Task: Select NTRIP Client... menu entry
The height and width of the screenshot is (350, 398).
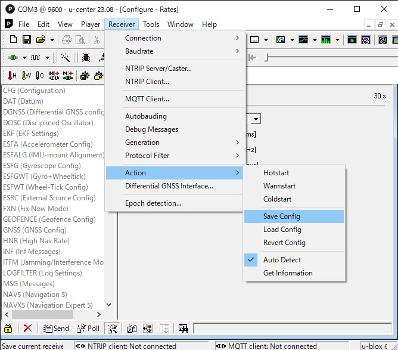Action: [176, 82]
